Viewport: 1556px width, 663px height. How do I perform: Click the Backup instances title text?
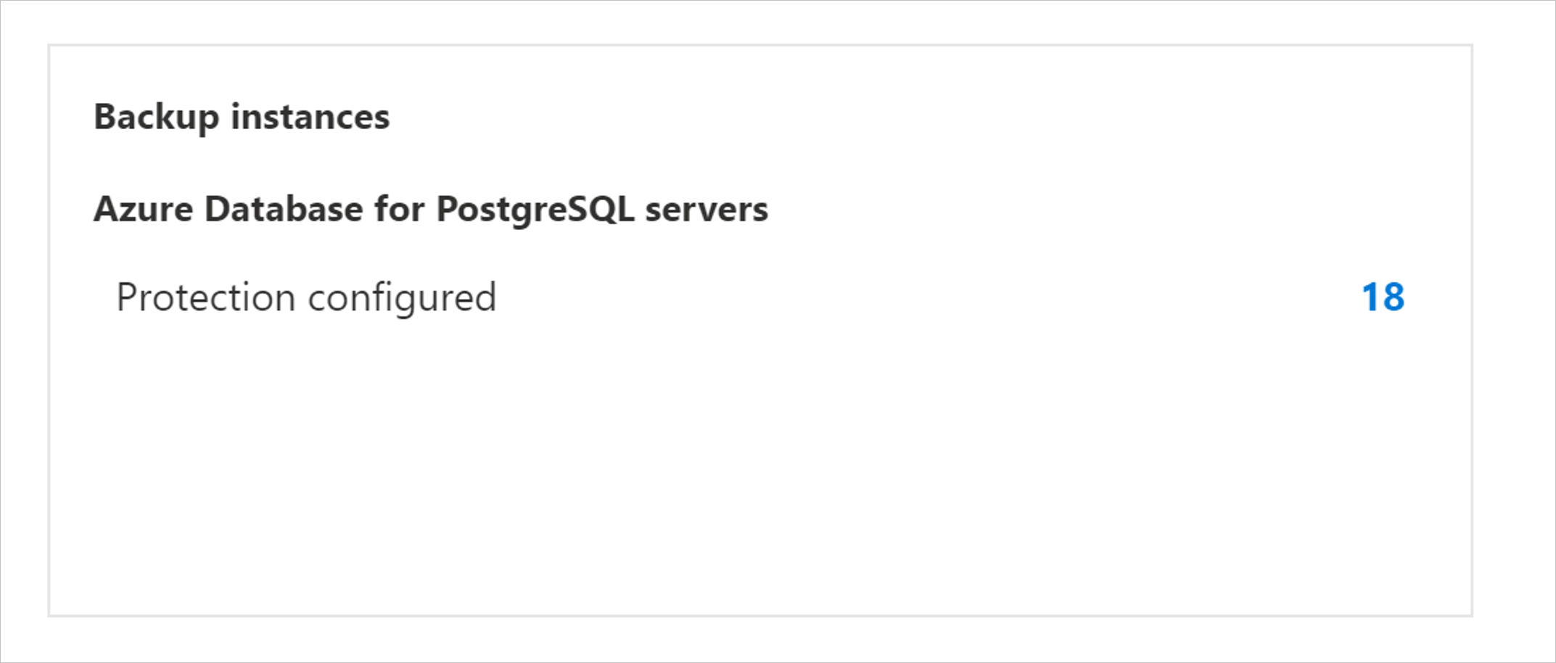[x=242, y=116]
